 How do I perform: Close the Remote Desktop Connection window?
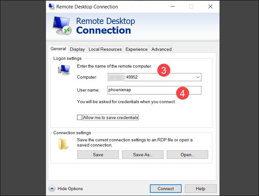(x=210, y=6)
